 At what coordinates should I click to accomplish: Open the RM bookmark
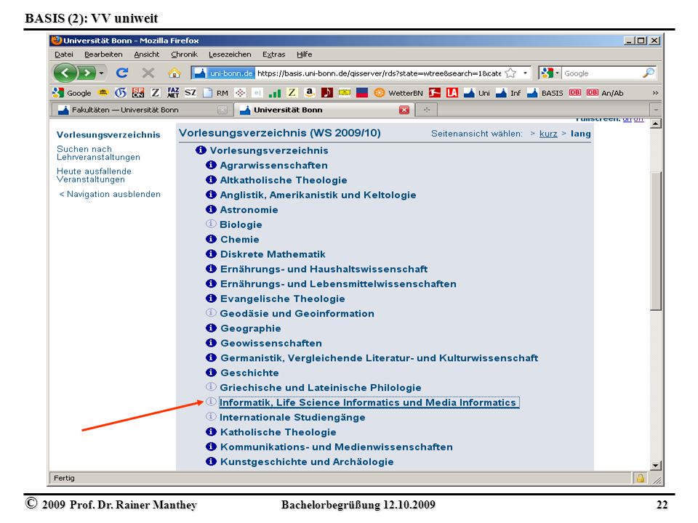(215, 93)
